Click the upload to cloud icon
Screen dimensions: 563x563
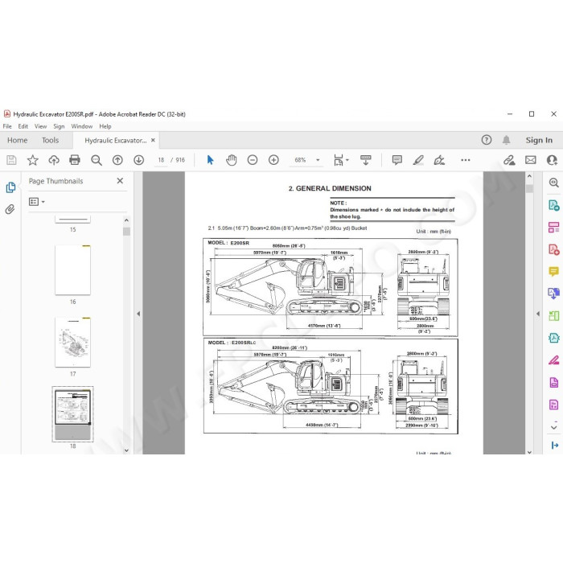(54, 160)
